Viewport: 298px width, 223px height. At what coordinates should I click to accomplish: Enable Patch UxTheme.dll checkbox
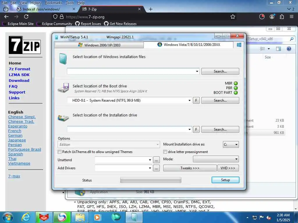[59, 152]
